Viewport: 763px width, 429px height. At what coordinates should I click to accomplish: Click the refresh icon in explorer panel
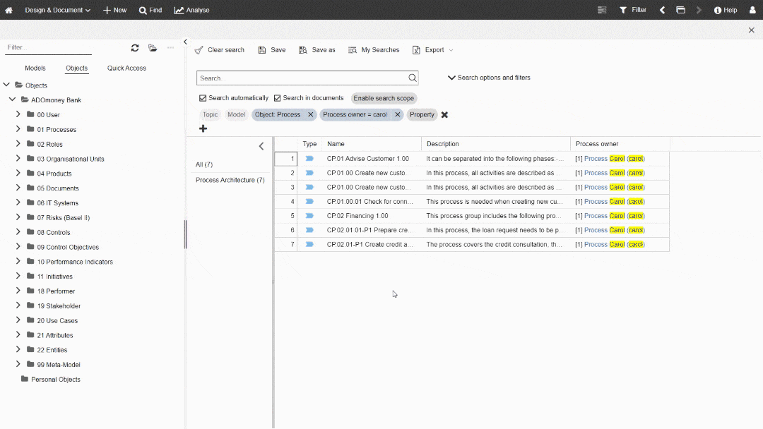[135, 48]
